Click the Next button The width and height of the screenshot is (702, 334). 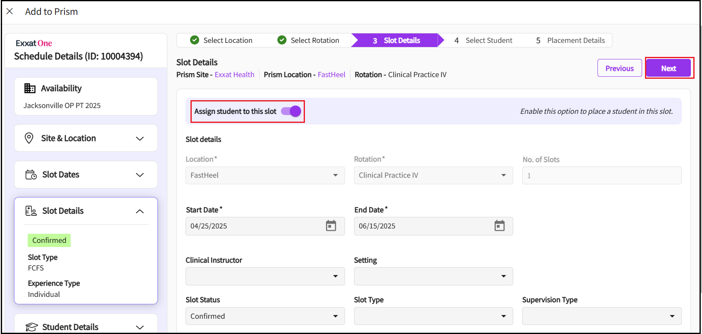coord(668,68)
